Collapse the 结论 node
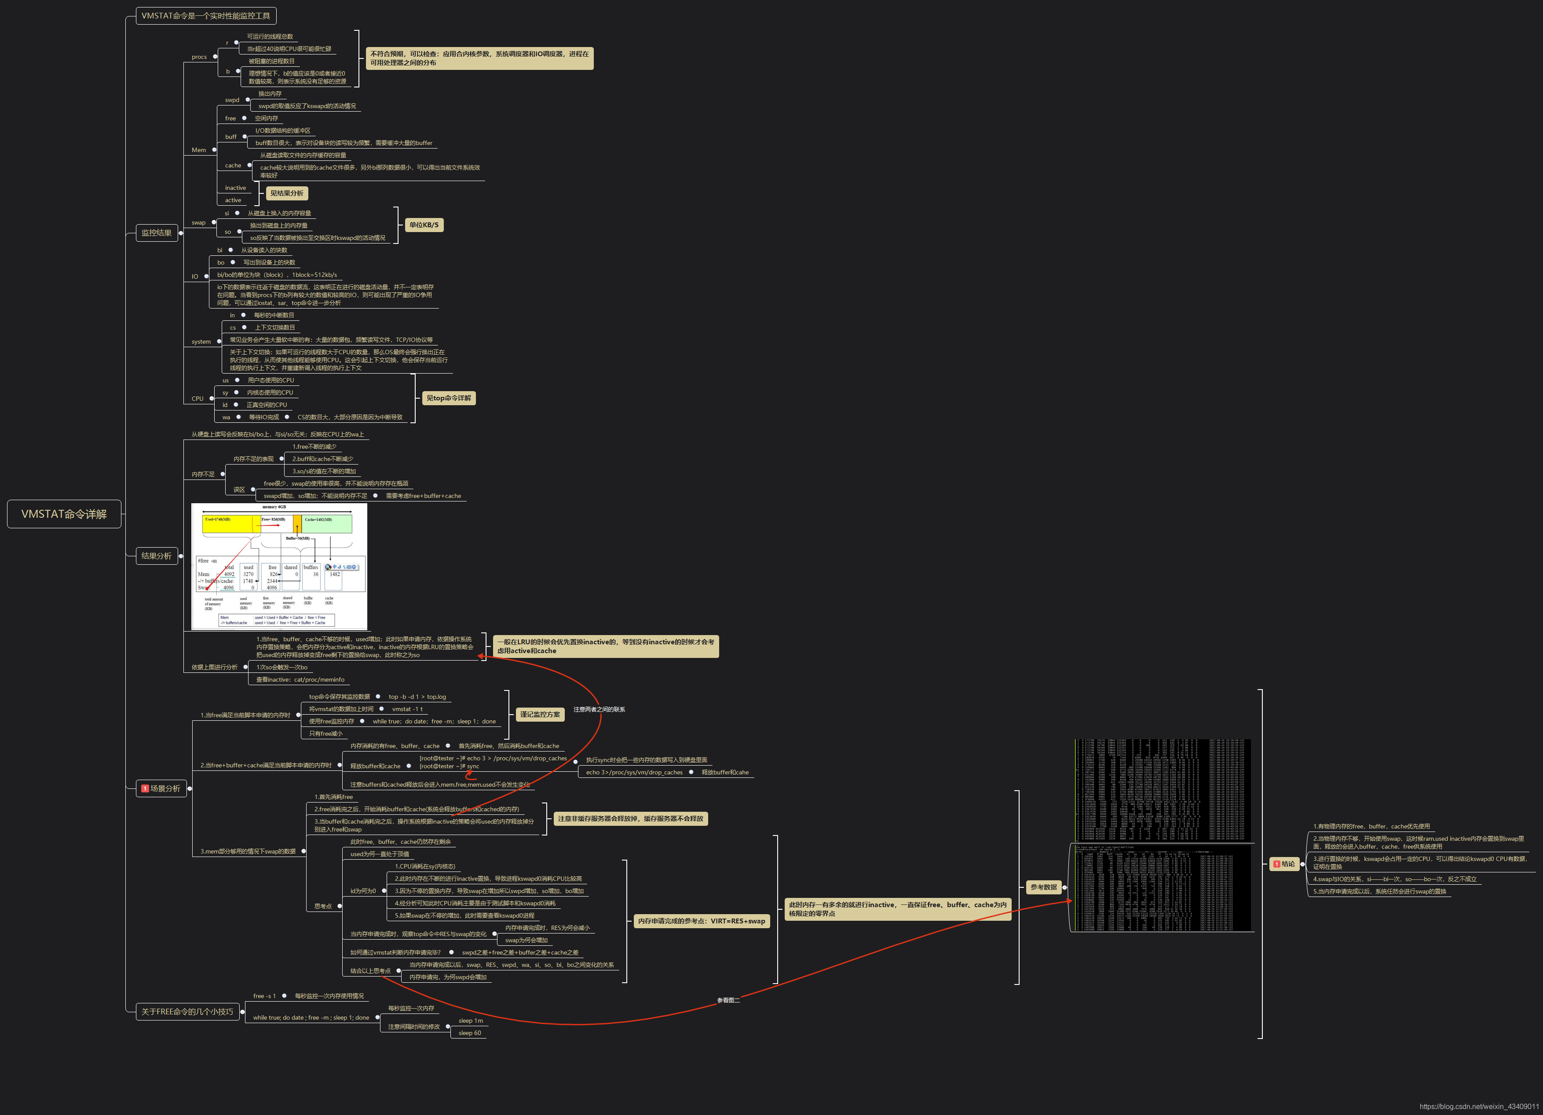The width and height of the screenshot is (1543, 1115). [x=1302, y=864]
